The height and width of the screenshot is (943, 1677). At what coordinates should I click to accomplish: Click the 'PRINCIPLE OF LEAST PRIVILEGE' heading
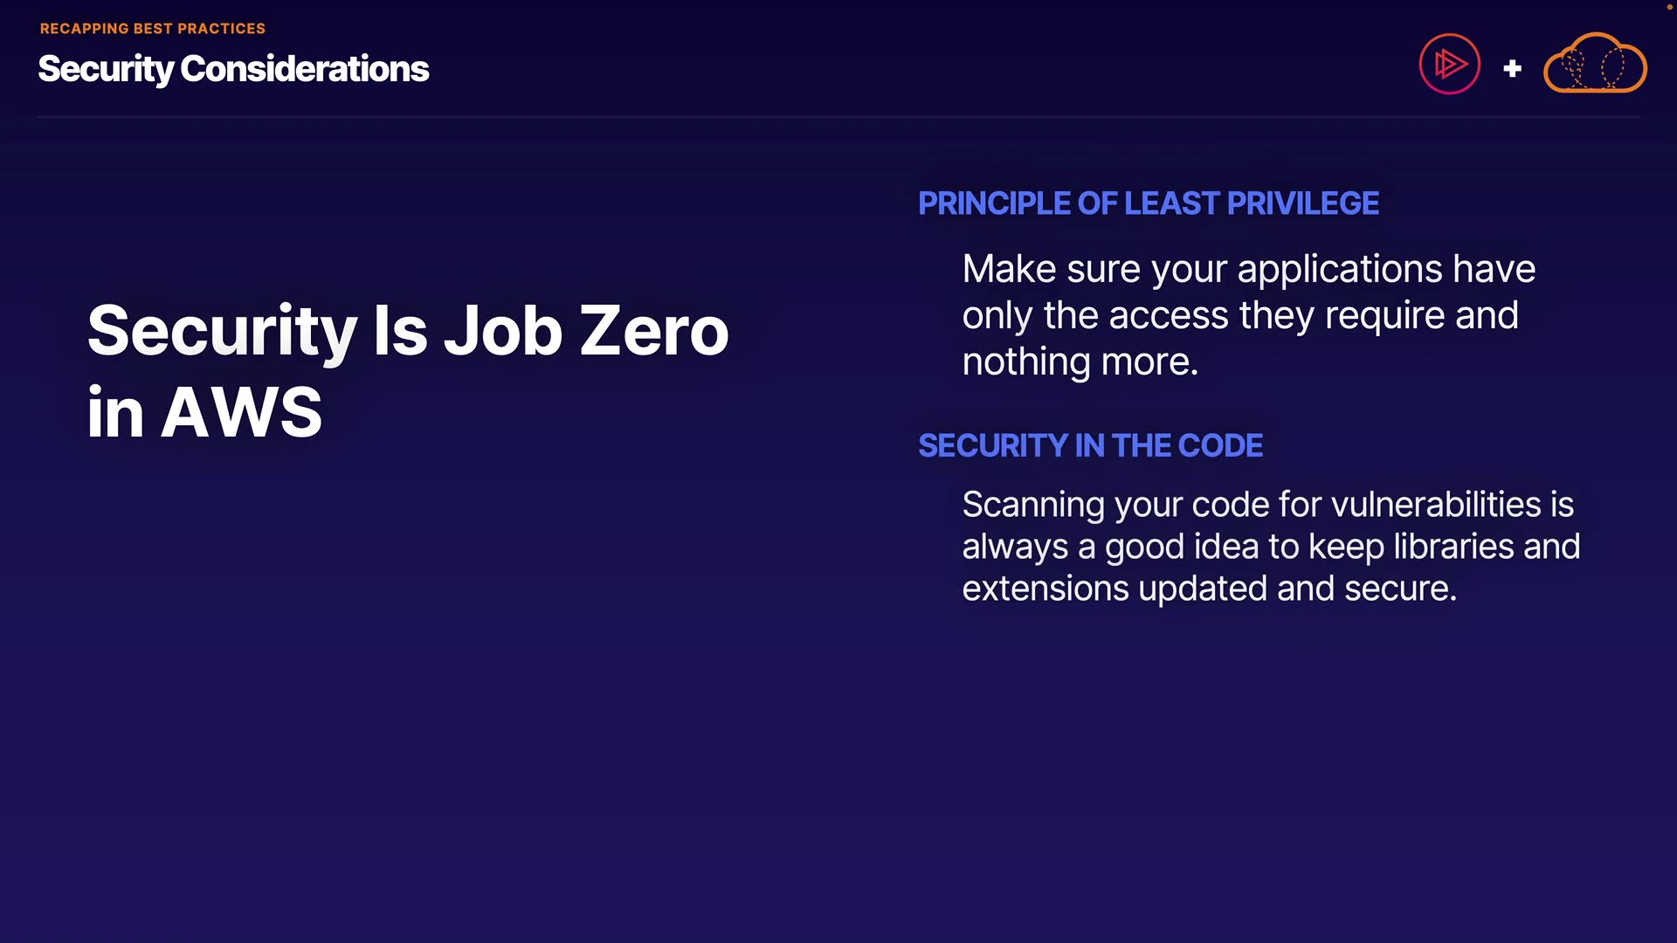pos(1148,203)
